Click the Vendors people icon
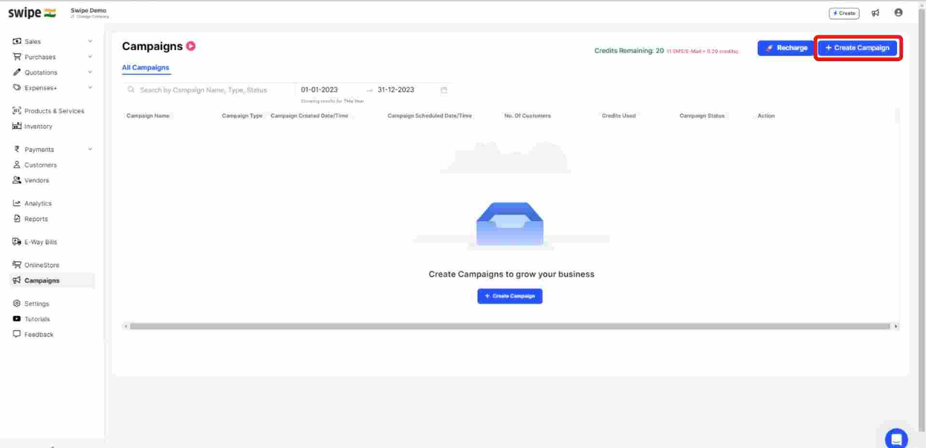 point(17,180)
